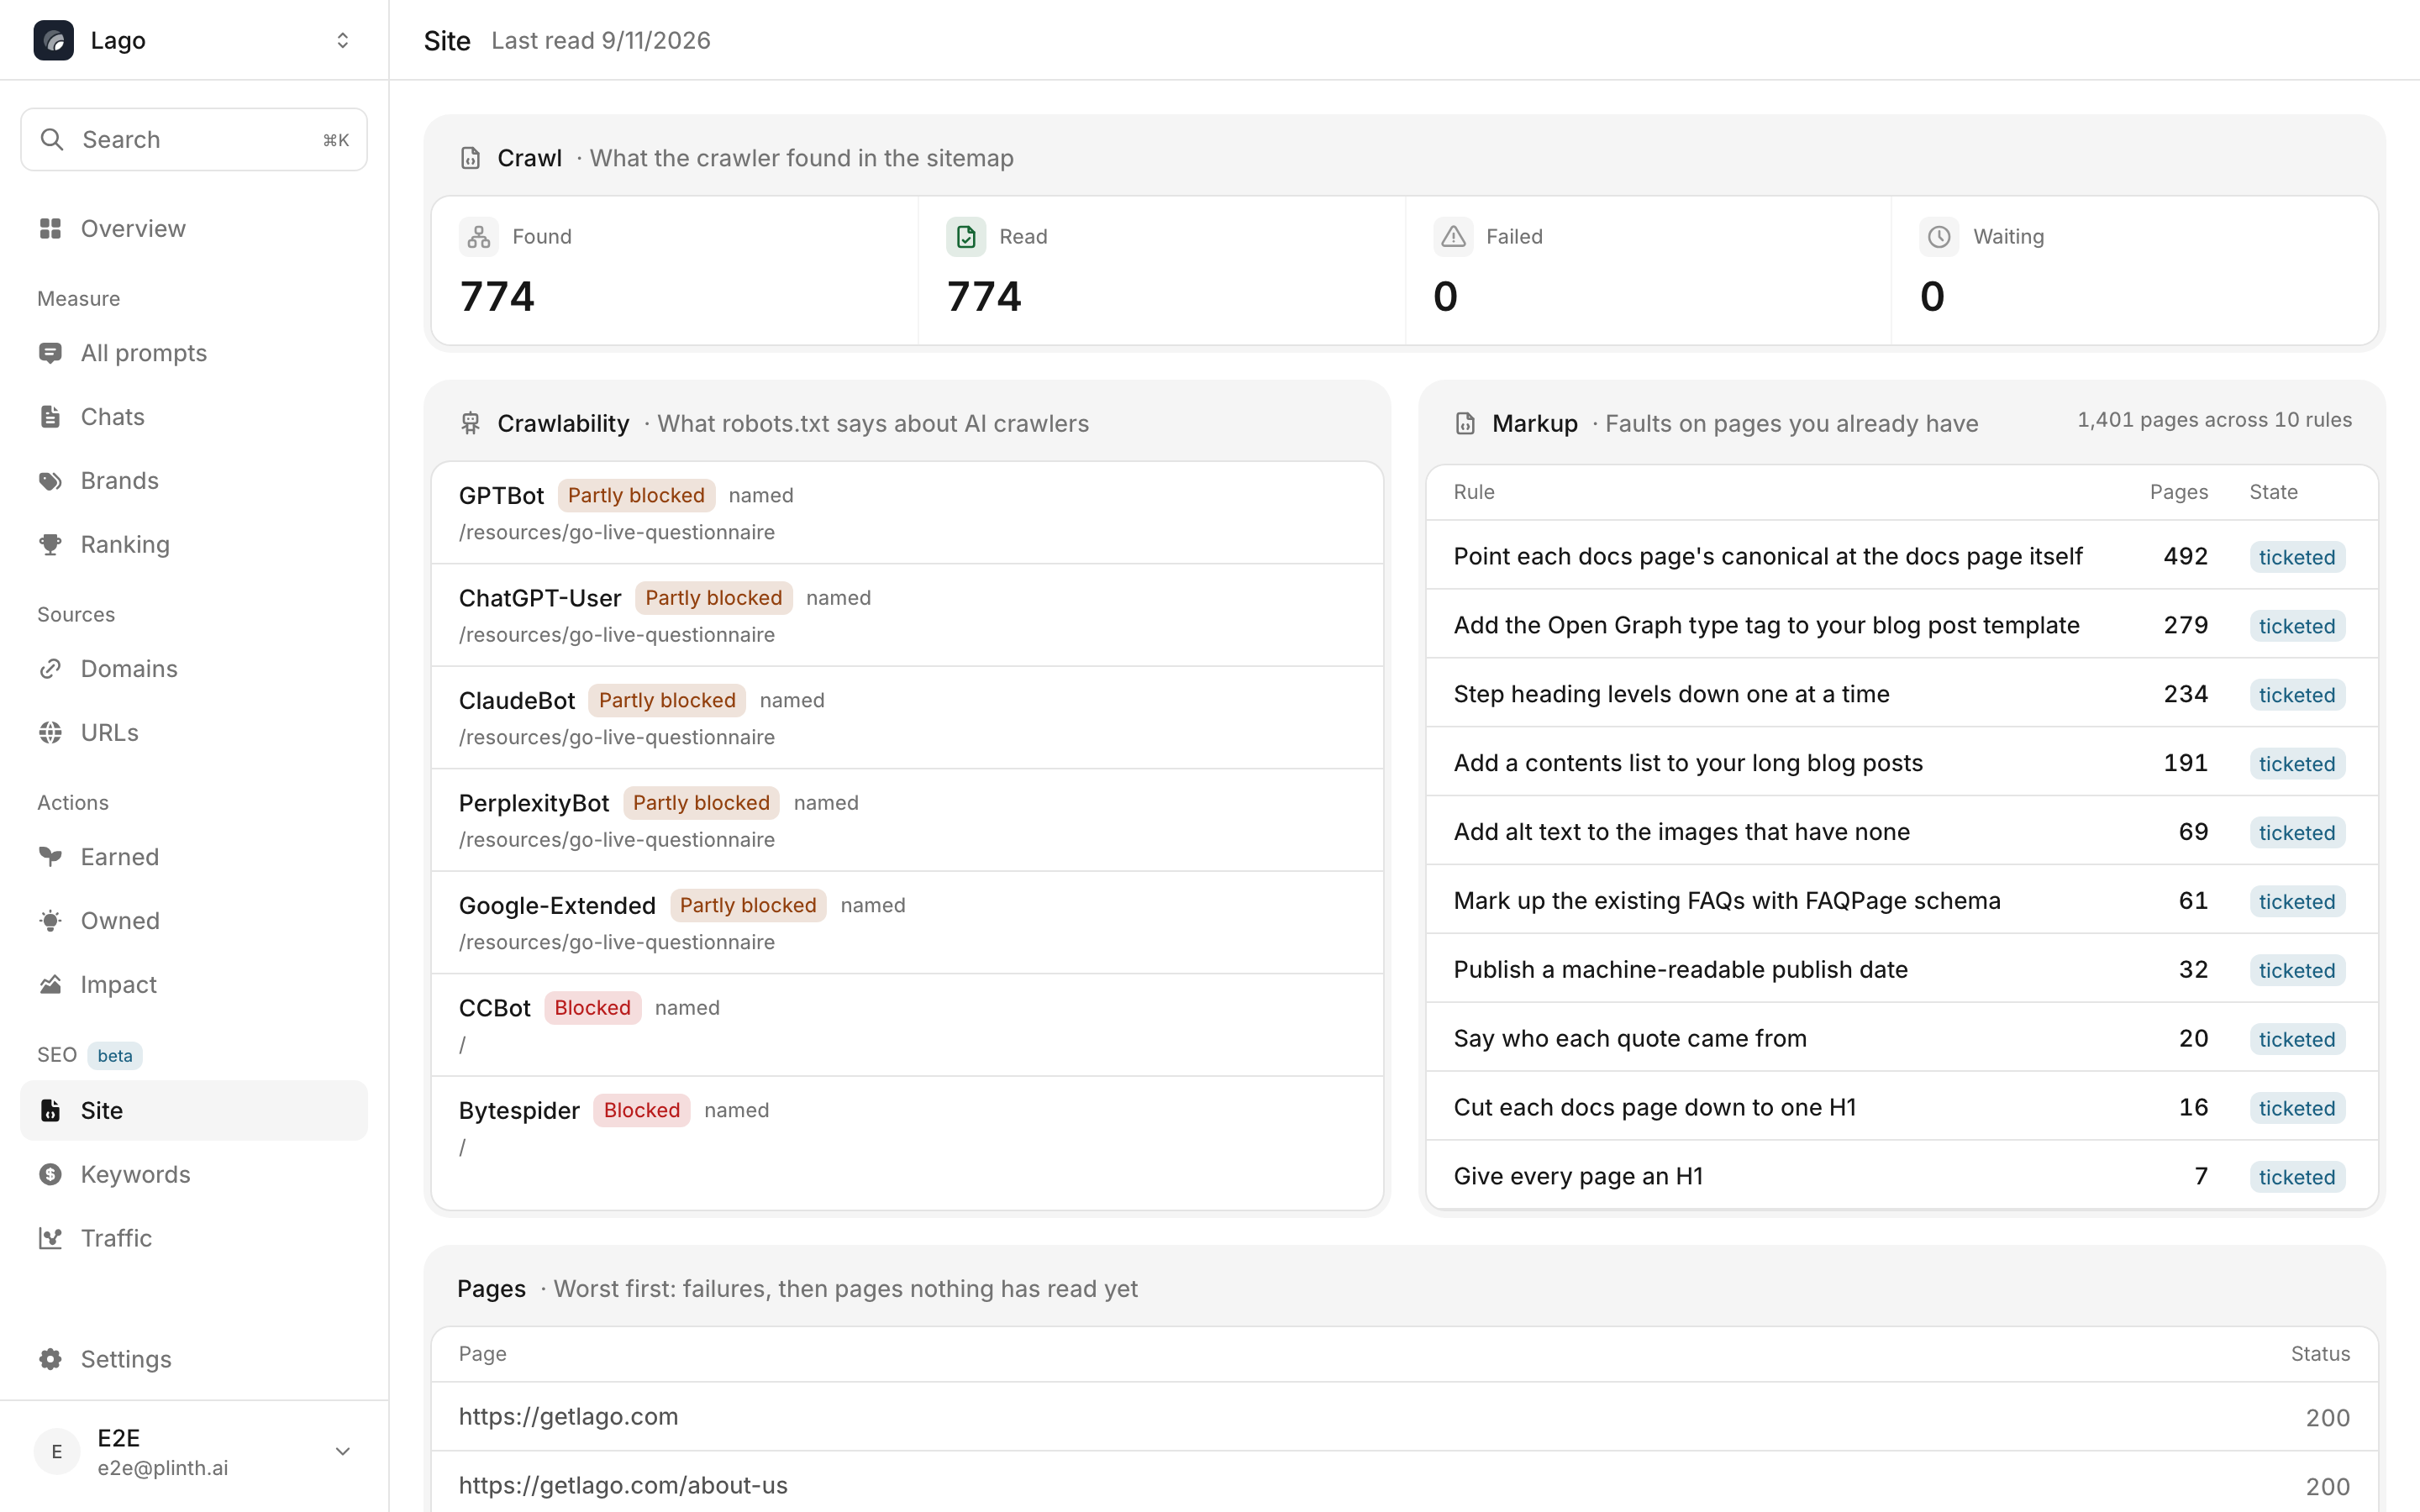
Task: Click the Crawlability robot icon
Action: point(470,424)
